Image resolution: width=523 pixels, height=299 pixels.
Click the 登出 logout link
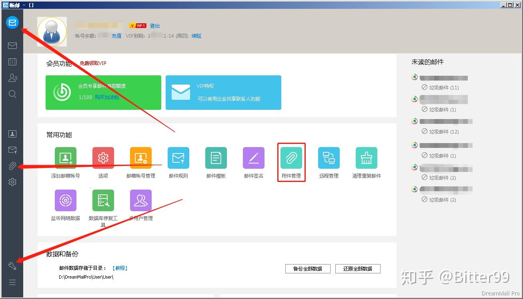[x=155, y=26]
